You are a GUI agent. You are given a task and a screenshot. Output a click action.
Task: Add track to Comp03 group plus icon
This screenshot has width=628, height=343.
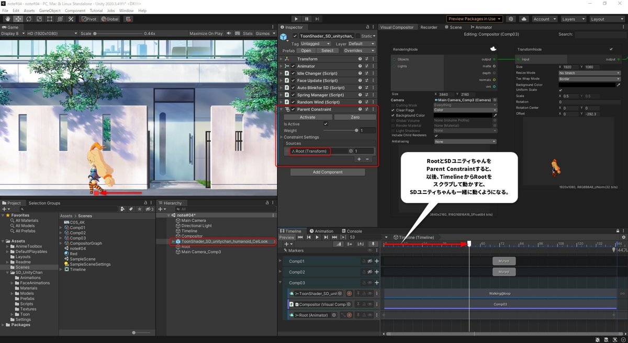376,283
